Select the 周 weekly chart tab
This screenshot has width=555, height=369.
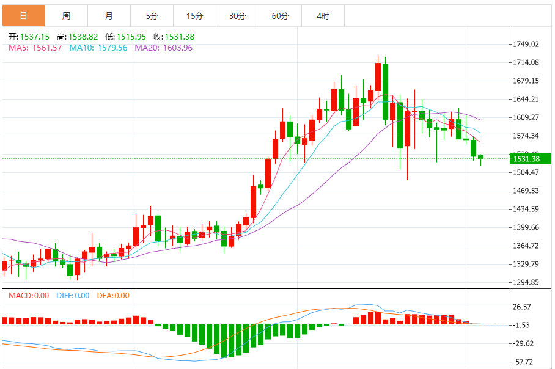tap(66, 16)
